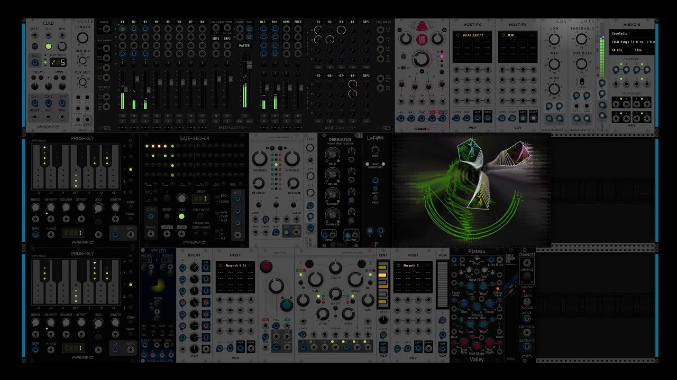Click the RUN button on GATE-SEQ-64
Viewport: 677px width, 380px height.
(181, 216)
